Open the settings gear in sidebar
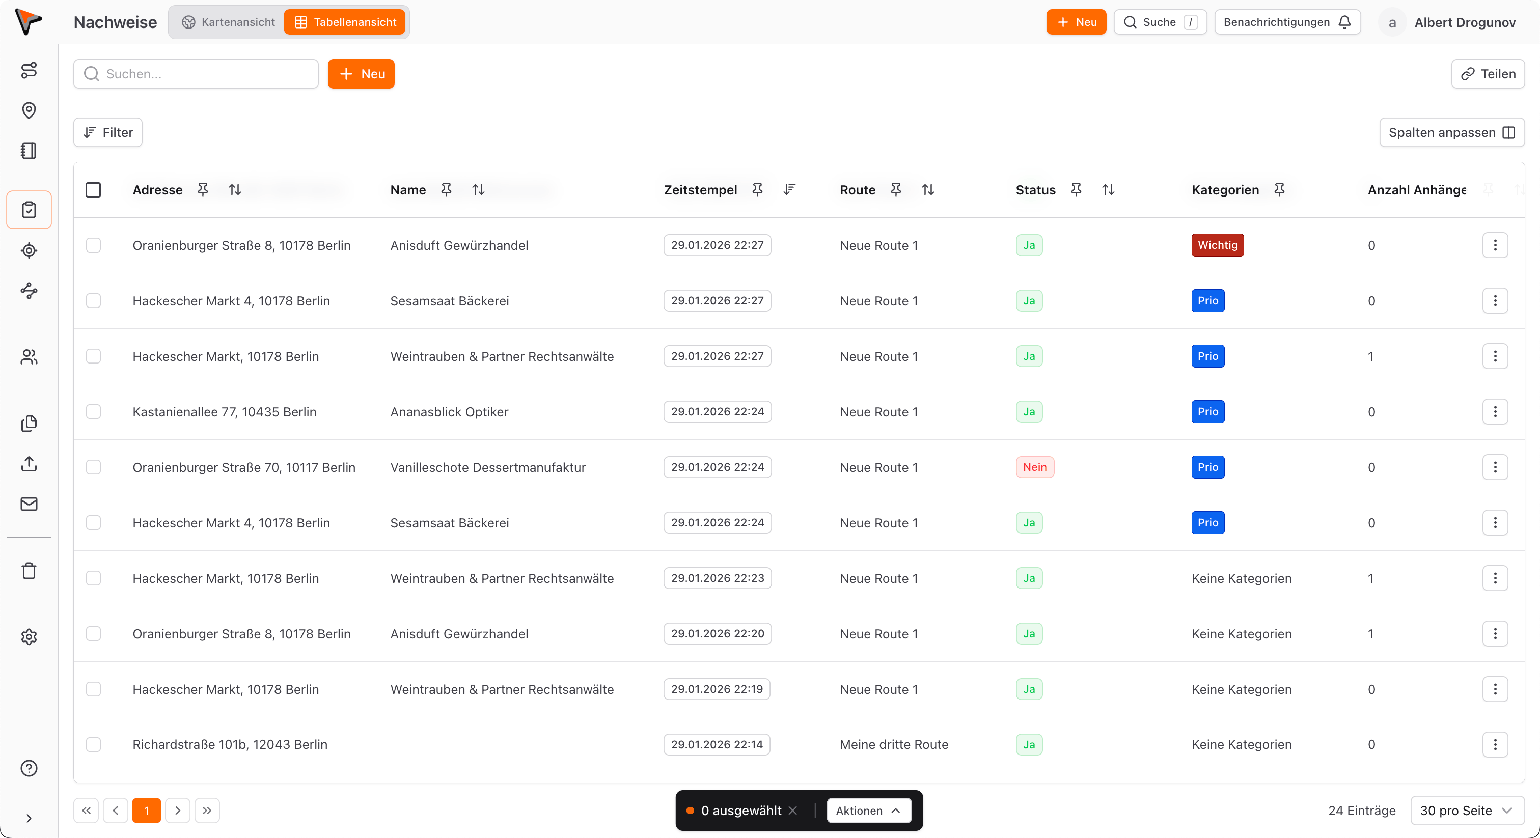Screen dimensions: 1540x838 tap(29, 636)
